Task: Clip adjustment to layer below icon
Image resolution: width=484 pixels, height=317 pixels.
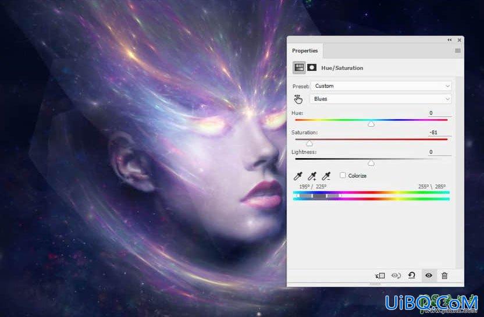Action: pos(380,276)
